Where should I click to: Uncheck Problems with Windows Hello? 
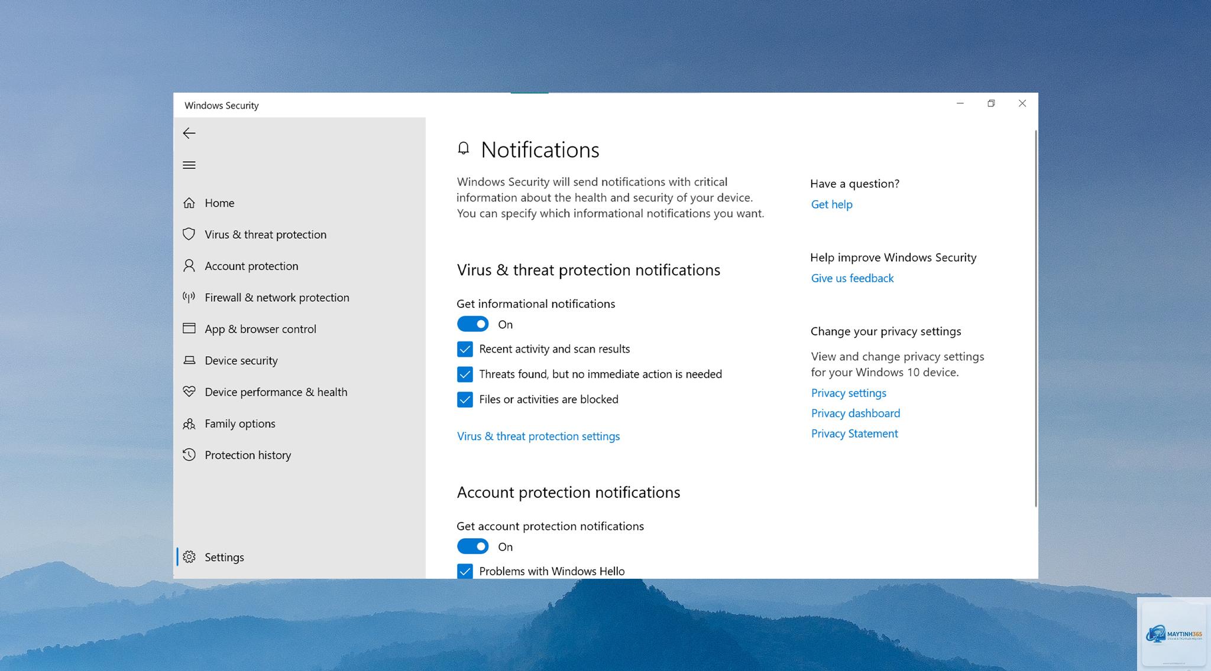tap(465, 571)
